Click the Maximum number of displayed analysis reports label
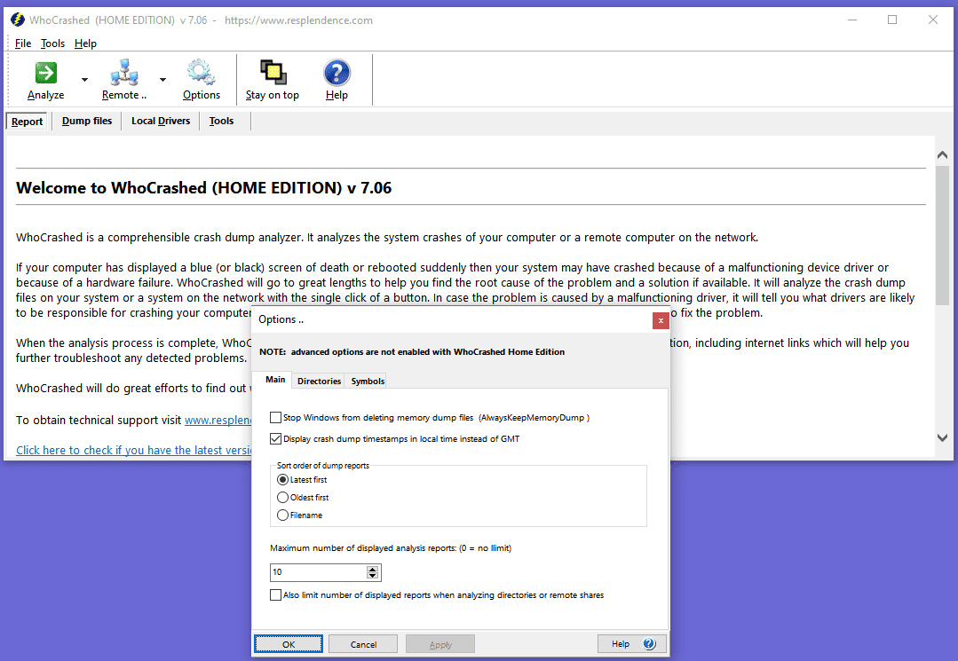958x661 pixels. pyautogui.click(x=391, y=548)
